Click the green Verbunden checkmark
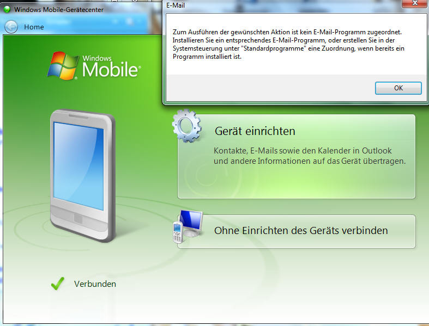 (58, 284)
